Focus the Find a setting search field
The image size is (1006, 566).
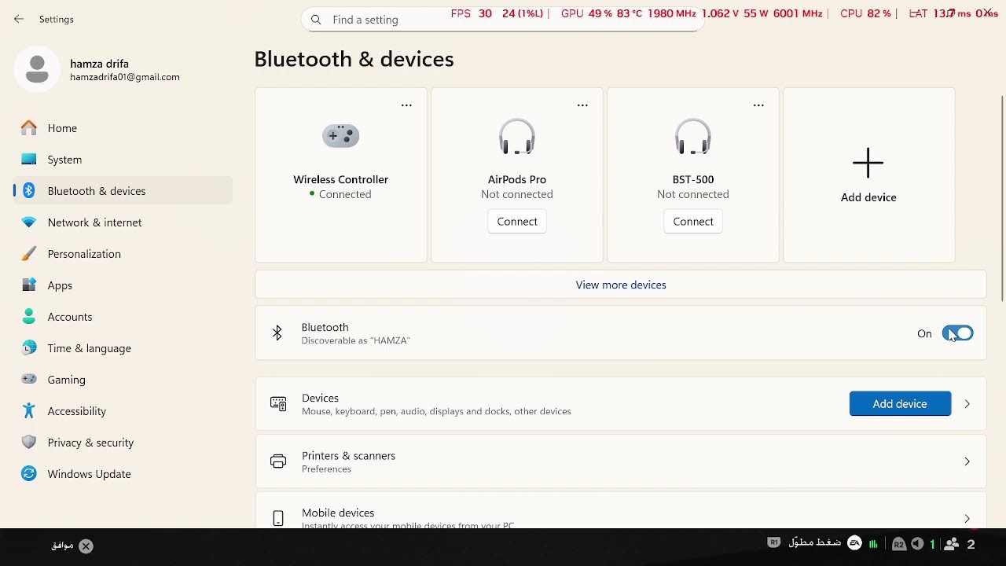(x=502, y=20)
